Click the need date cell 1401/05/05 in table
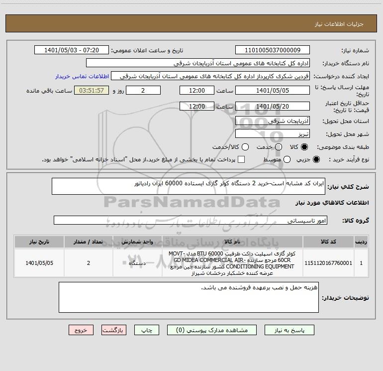The height and width of the screenshot is (371, 383). [x=39, y=263]
